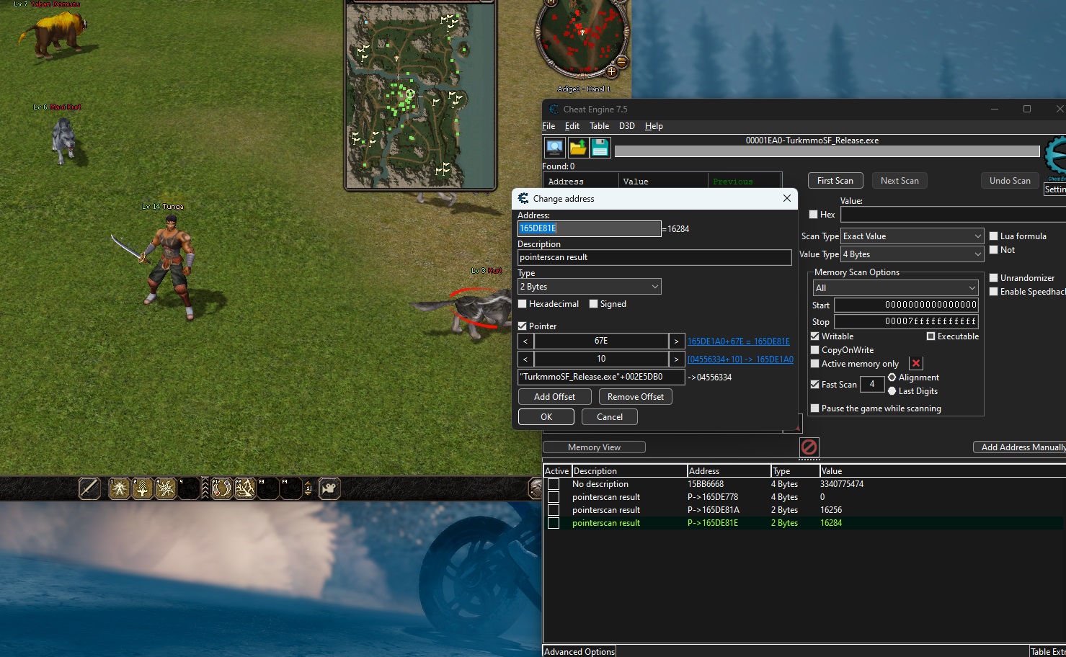Click the Add Offset button

(555, 397)
